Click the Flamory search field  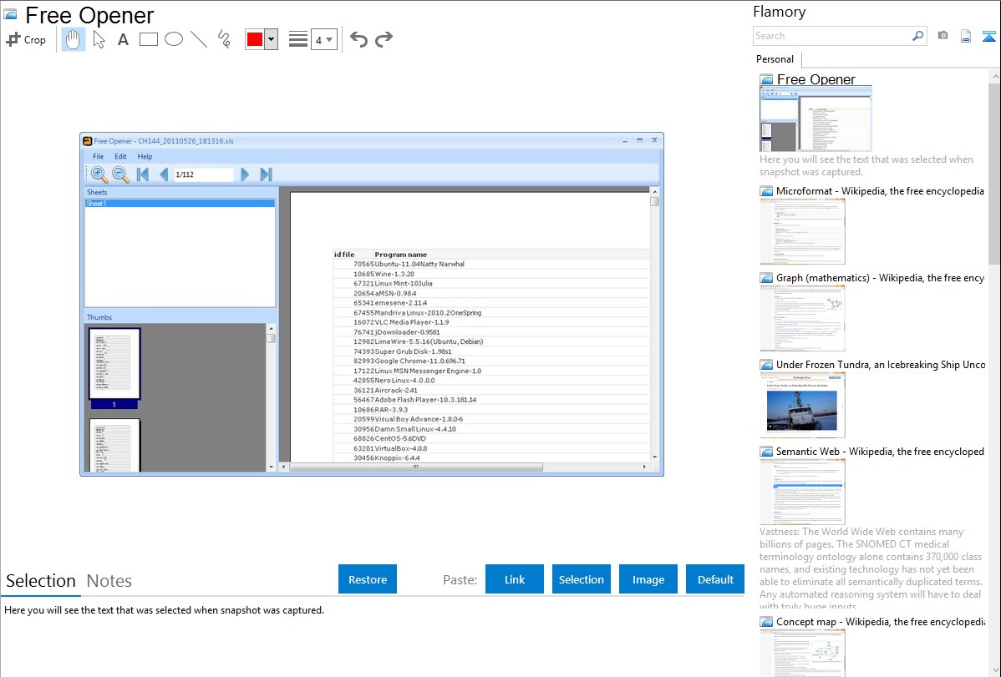click(831, 36)
